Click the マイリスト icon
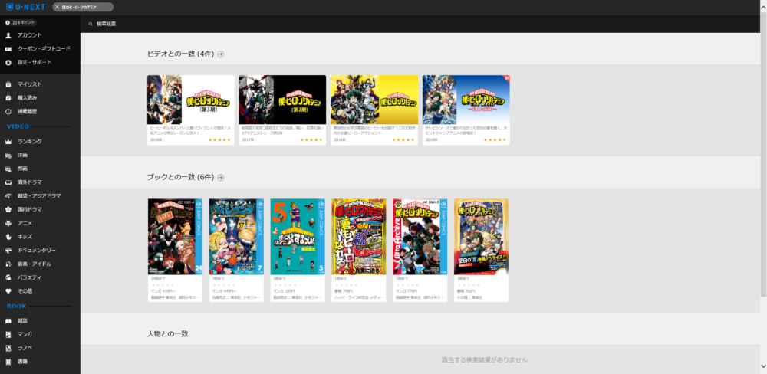This screenshot has width=767, height=374. click(8, 84)
